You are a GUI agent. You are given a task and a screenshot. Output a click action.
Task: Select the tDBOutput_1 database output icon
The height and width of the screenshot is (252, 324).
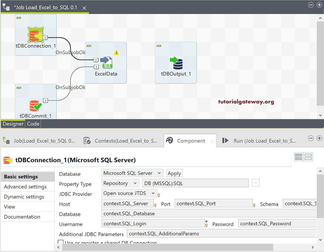click(176, 62)
